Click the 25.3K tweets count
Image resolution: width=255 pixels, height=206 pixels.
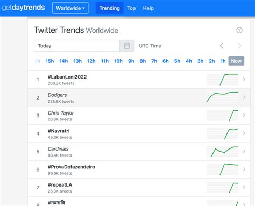click(x=60, y=191)
